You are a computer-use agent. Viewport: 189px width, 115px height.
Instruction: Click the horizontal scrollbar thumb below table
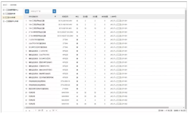point(97,107)
